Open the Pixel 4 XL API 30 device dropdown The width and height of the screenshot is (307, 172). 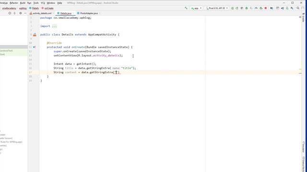click(x=217, y=8)
